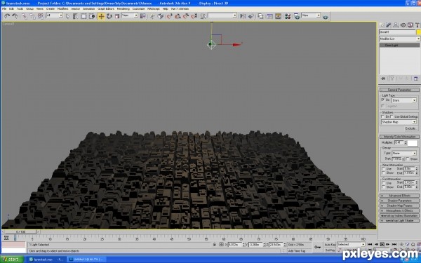Open the Schematic View icon
Screen dimensions: 421x263
278,16
